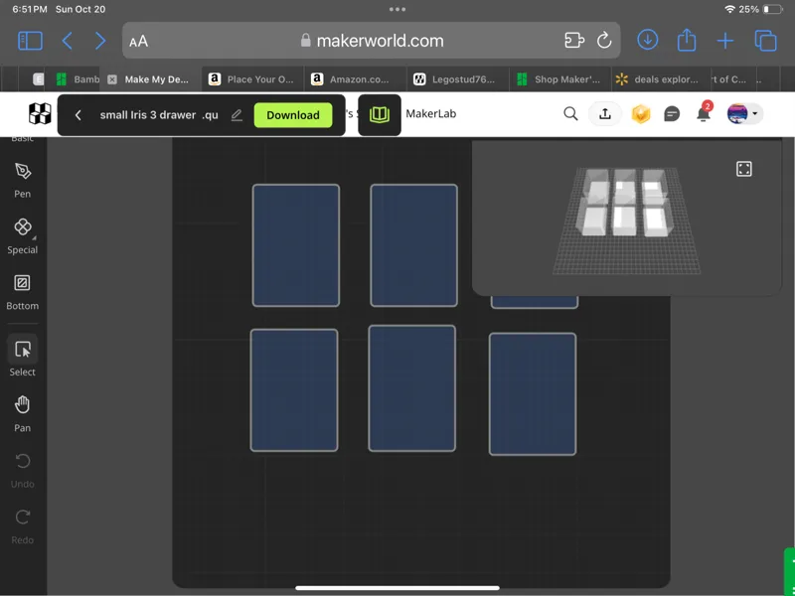Add a new Safari tab
Image resolution: width=795 pixels, height=596 pixels.
pyautogui.click(x=725, y=41)
